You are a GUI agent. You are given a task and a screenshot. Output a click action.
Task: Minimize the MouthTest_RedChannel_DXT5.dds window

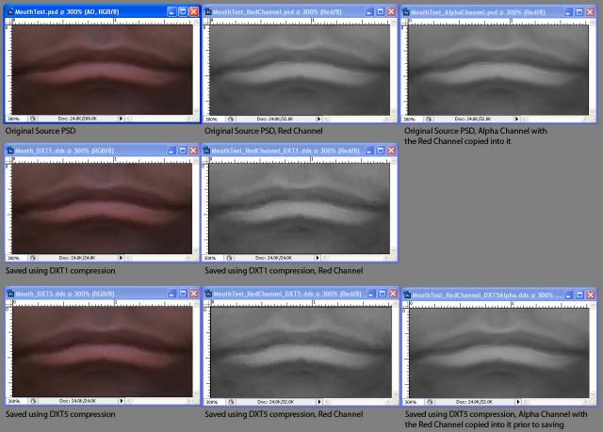tap(370, 294)
